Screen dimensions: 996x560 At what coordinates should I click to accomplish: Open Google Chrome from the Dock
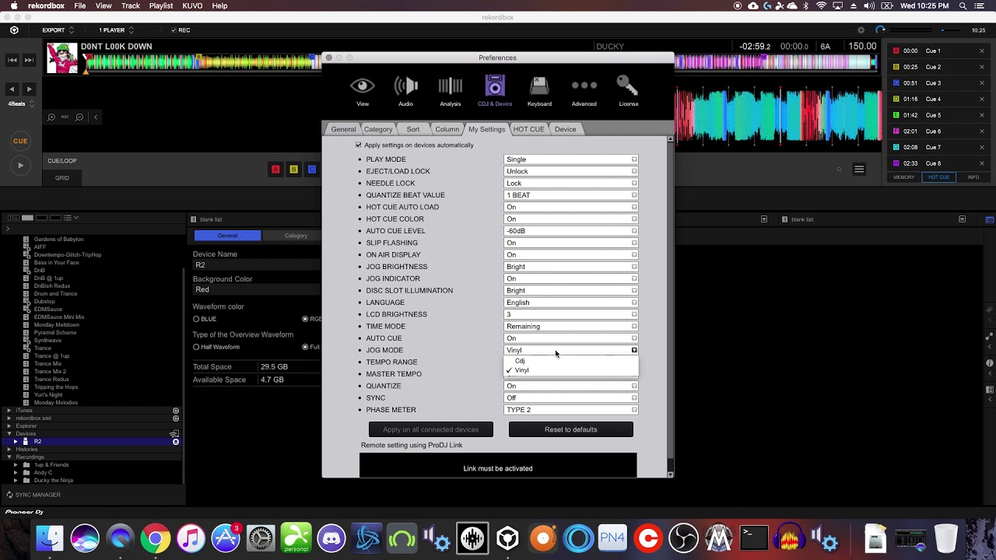click(155, 538)
